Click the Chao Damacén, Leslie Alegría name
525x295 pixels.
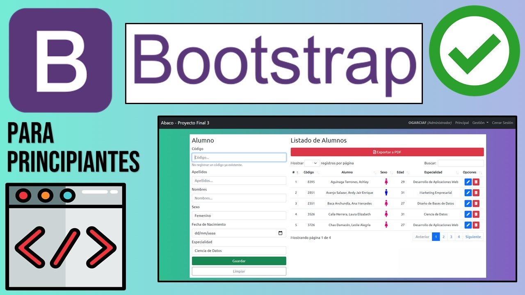click(x=349, y=225)
